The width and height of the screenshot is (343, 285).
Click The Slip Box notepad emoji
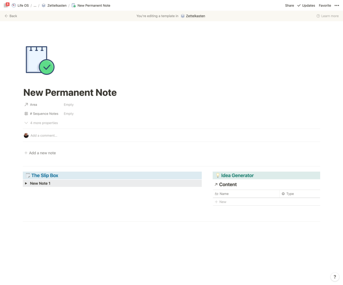point(28,175)
